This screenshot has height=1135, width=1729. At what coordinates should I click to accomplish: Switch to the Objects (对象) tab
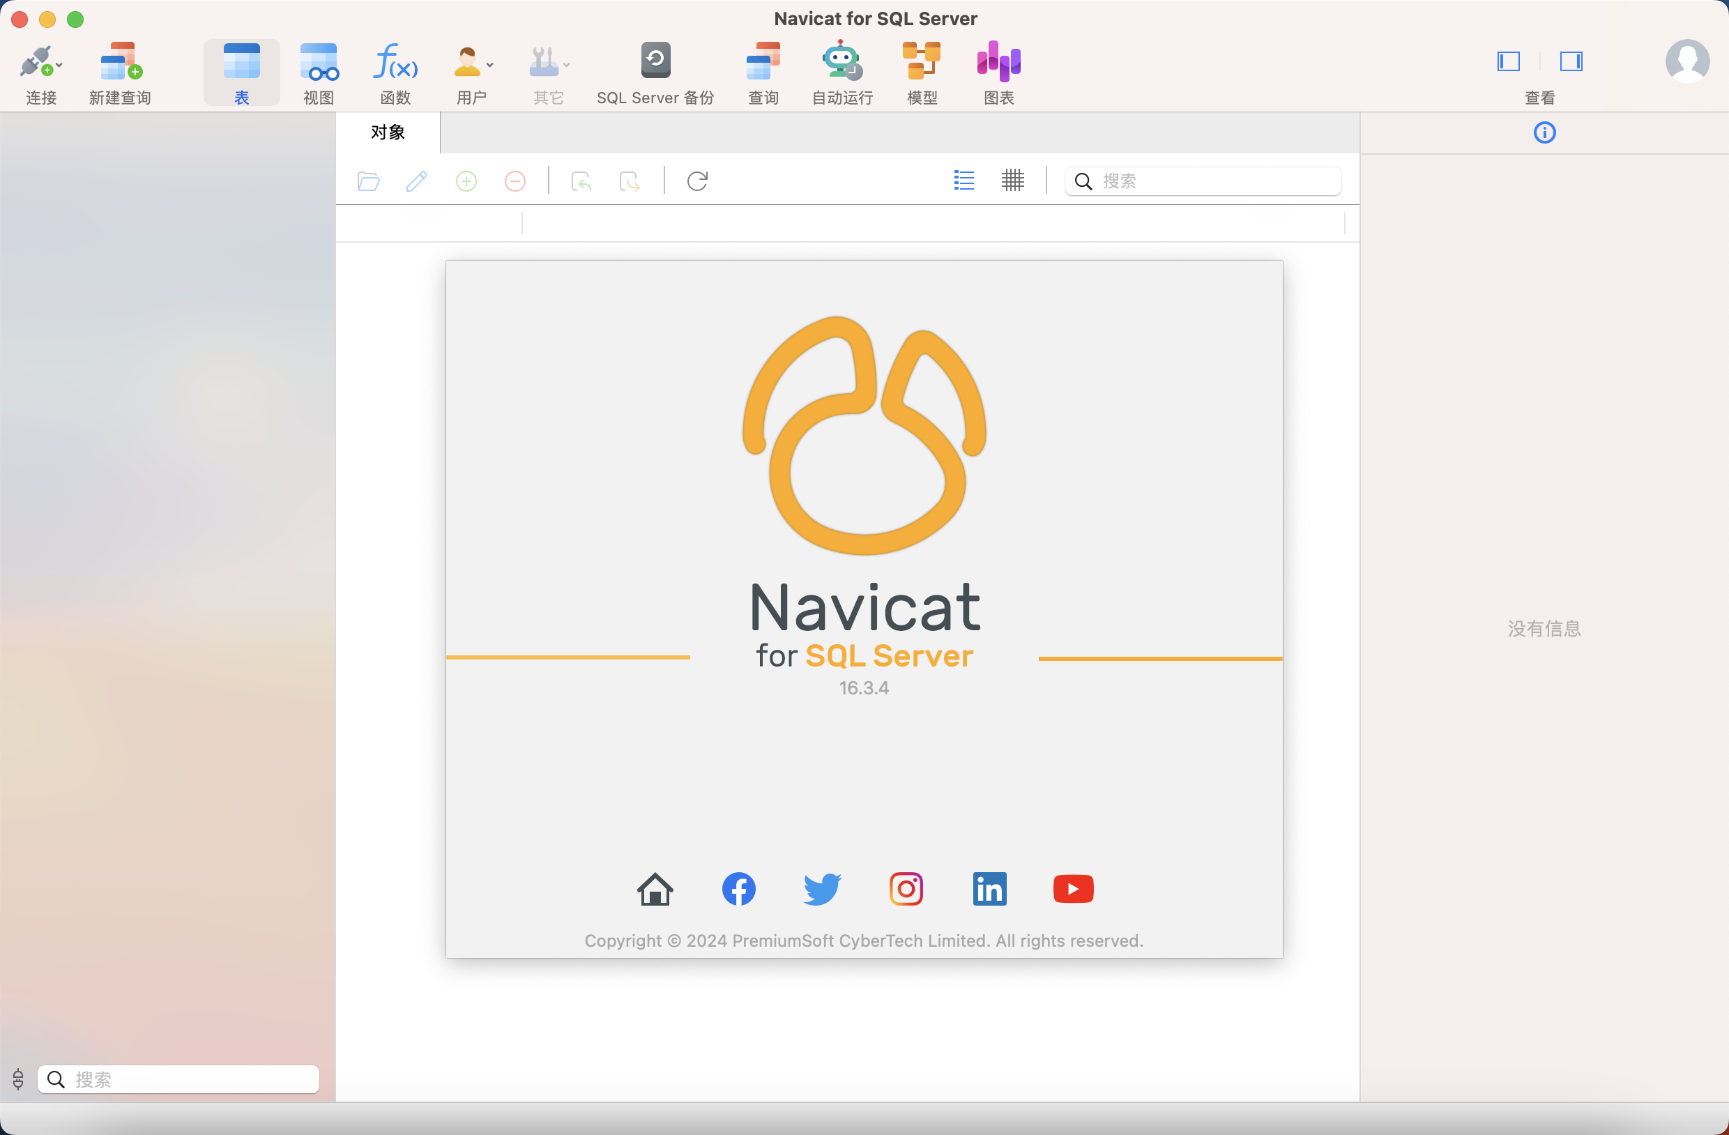click(x=388, y=132)
